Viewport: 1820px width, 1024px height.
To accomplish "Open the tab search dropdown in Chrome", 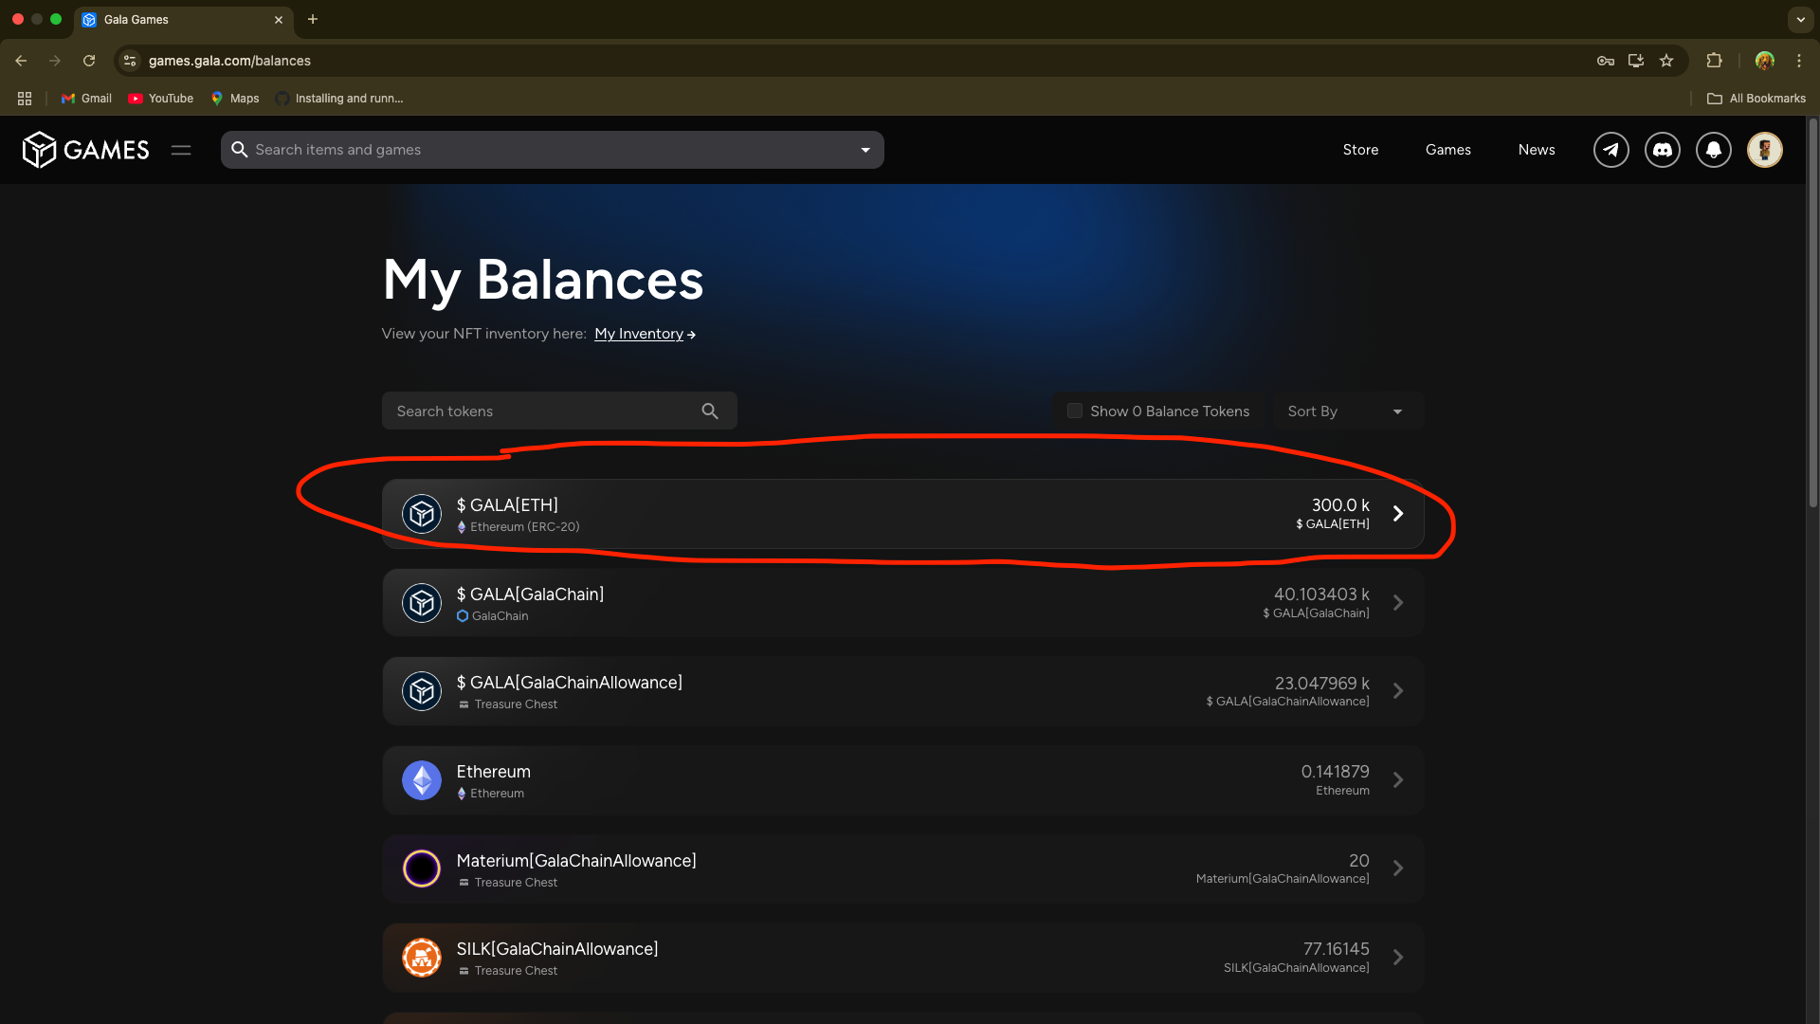I will [x=1800, y=19].
